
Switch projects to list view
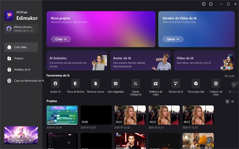[x=233, y=101]
